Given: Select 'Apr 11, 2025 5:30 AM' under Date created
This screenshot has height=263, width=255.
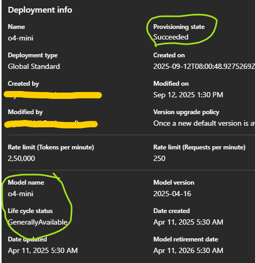Looking at the screenshot, I should pos(188,222).
